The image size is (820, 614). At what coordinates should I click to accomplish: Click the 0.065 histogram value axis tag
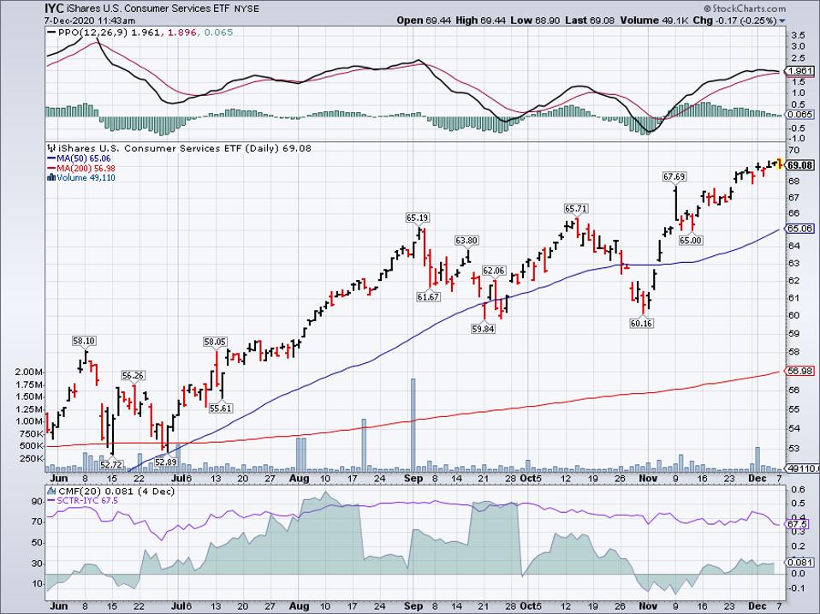(800, 114)
